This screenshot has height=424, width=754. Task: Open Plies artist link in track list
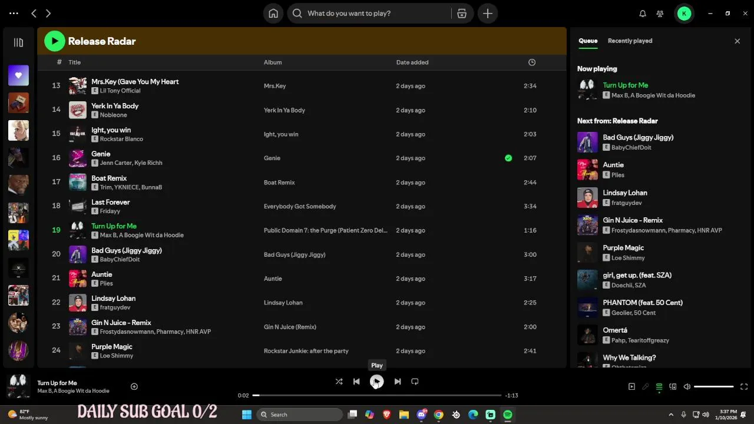(106, 283)
